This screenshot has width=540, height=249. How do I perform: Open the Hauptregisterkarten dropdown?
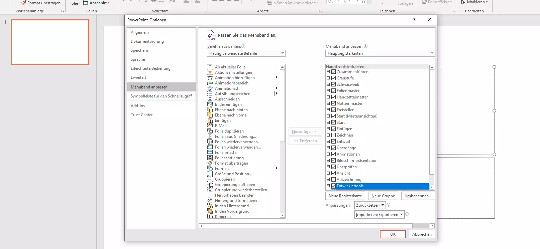click(x=380, y=53)
